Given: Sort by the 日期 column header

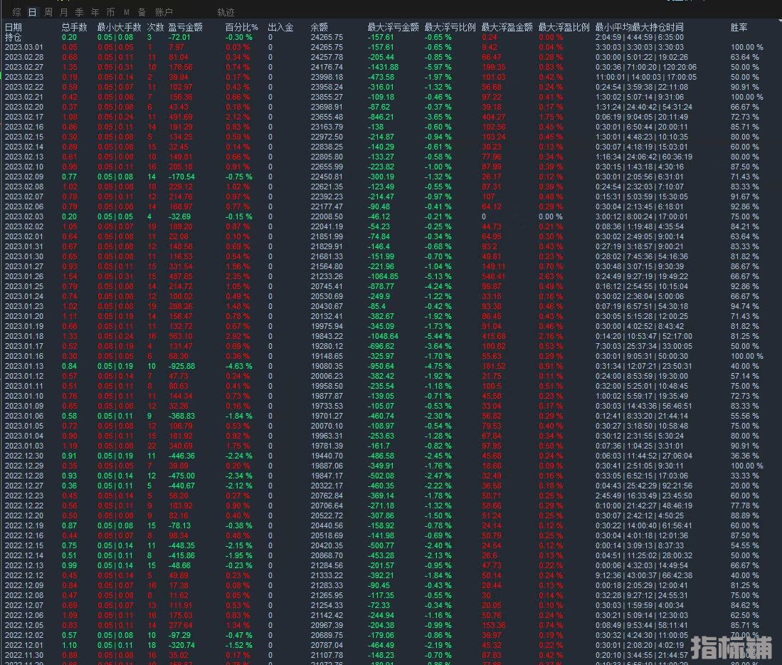Looking at the screenshot, I should click(14, 27).
